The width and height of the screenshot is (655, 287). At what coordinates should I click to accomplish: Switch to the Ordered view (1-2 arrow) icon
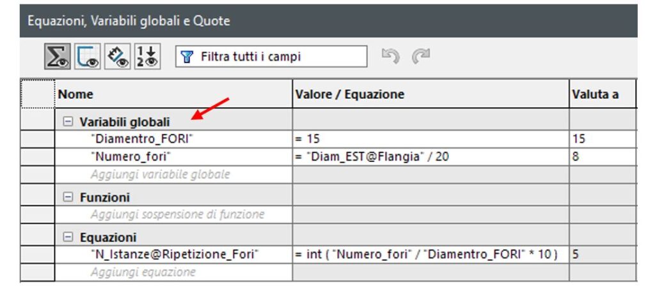(x=150, y=56)
